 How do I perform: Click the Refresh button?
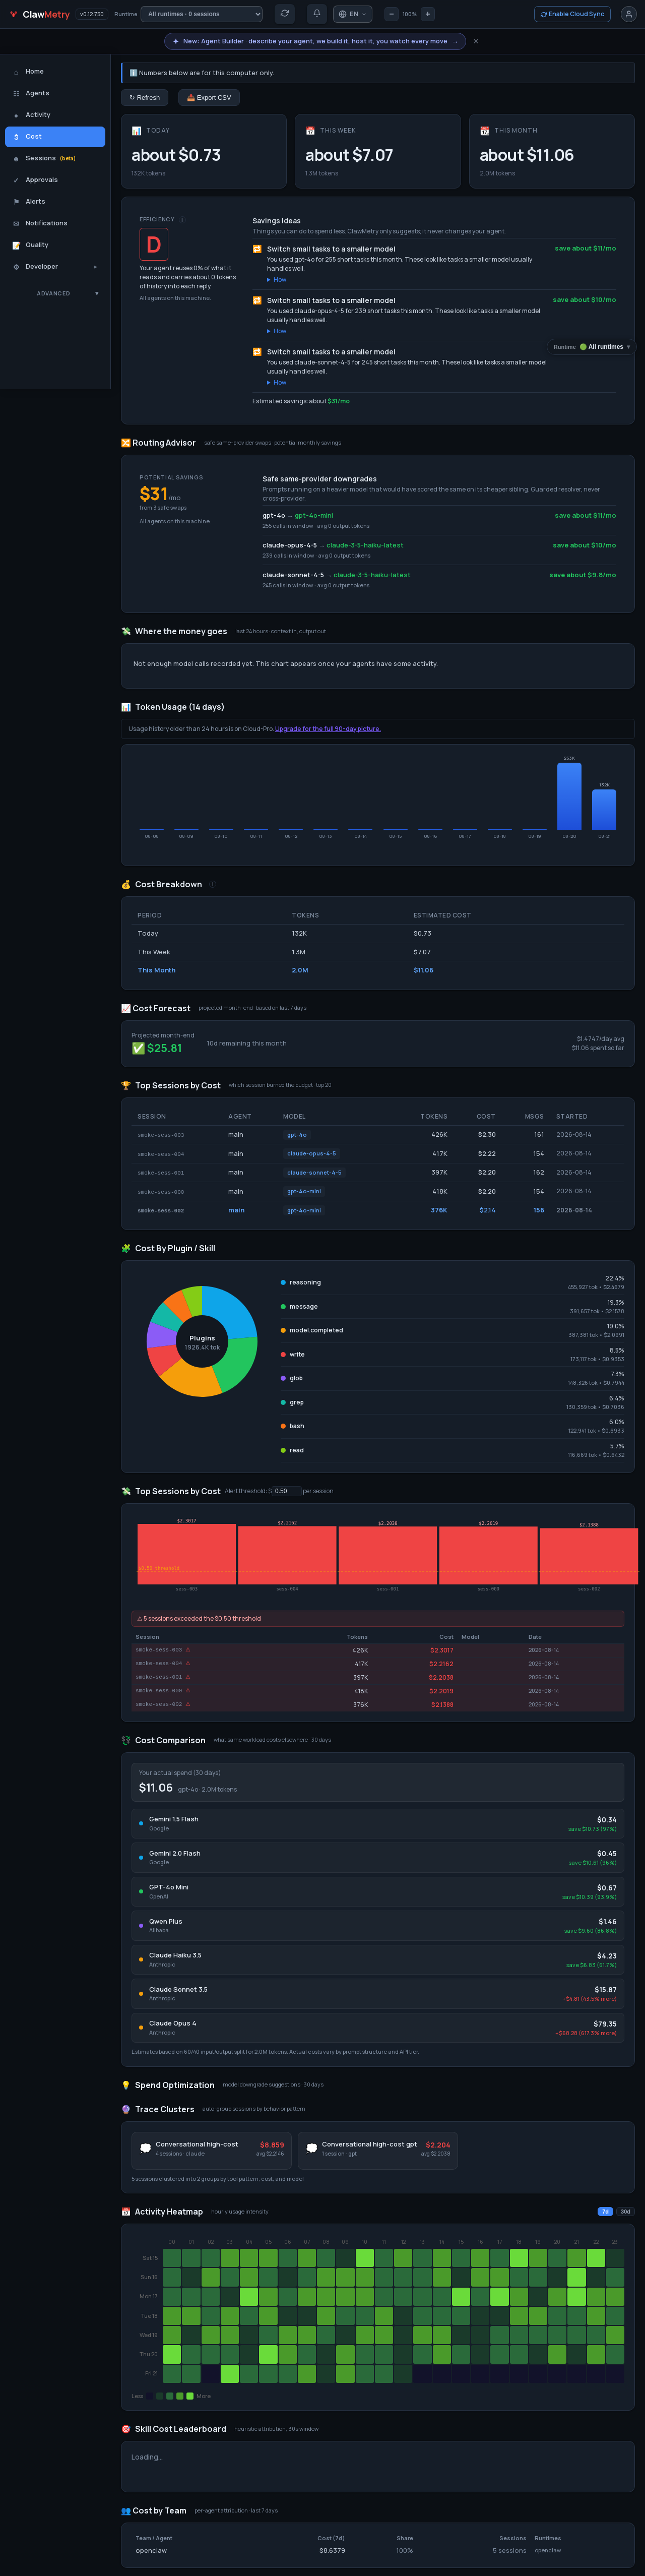(x=145, y=98)
